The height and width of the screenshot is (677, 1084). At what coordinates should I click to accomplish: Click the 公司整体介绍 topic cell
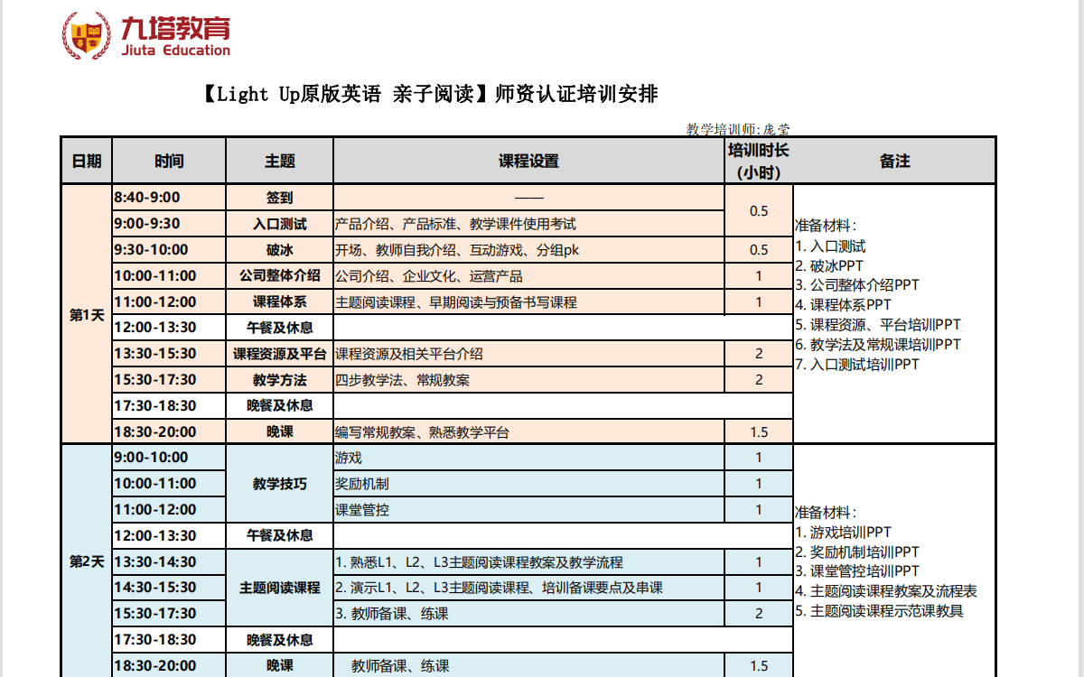pyautogui.click(x=279, y=276)
